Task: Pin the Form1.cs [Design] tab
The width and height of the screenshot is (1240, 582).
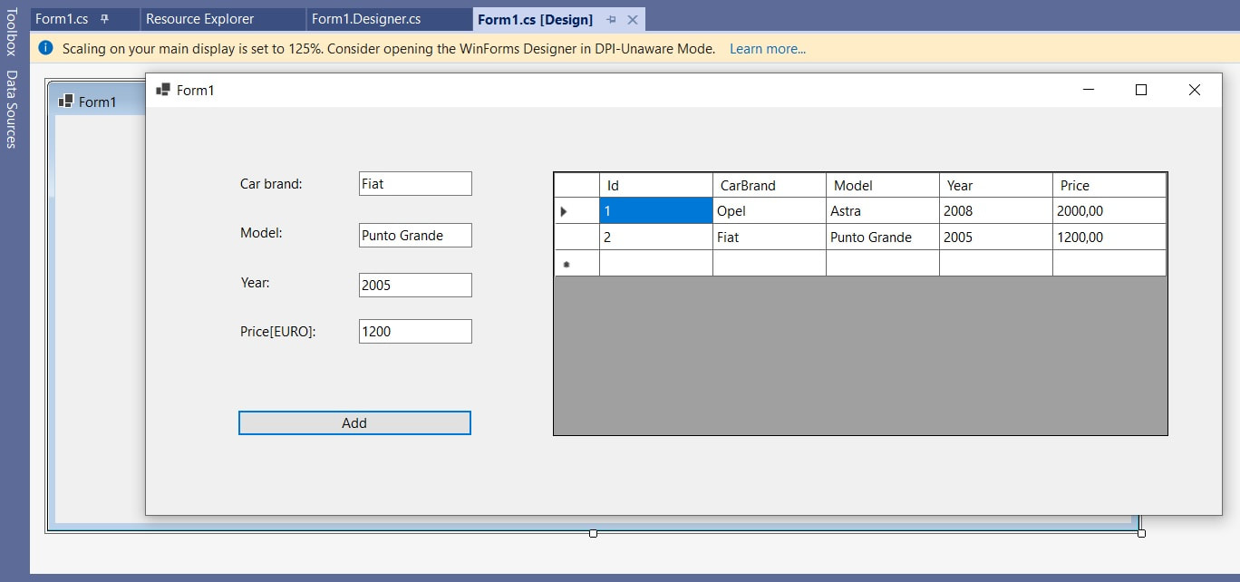Action: pos(612,19)
